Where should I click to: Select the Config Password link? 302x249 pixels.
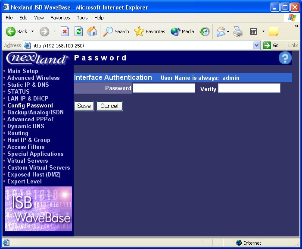click(30, 105)
